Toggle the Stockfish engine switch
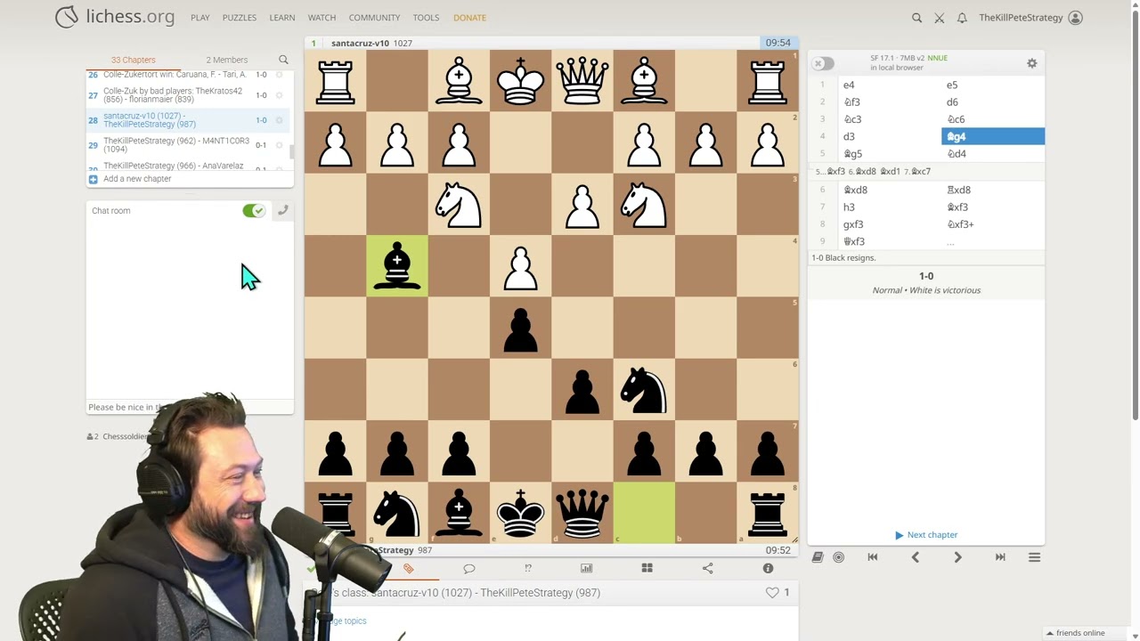 pyautogui.click(x=824, y=63)
